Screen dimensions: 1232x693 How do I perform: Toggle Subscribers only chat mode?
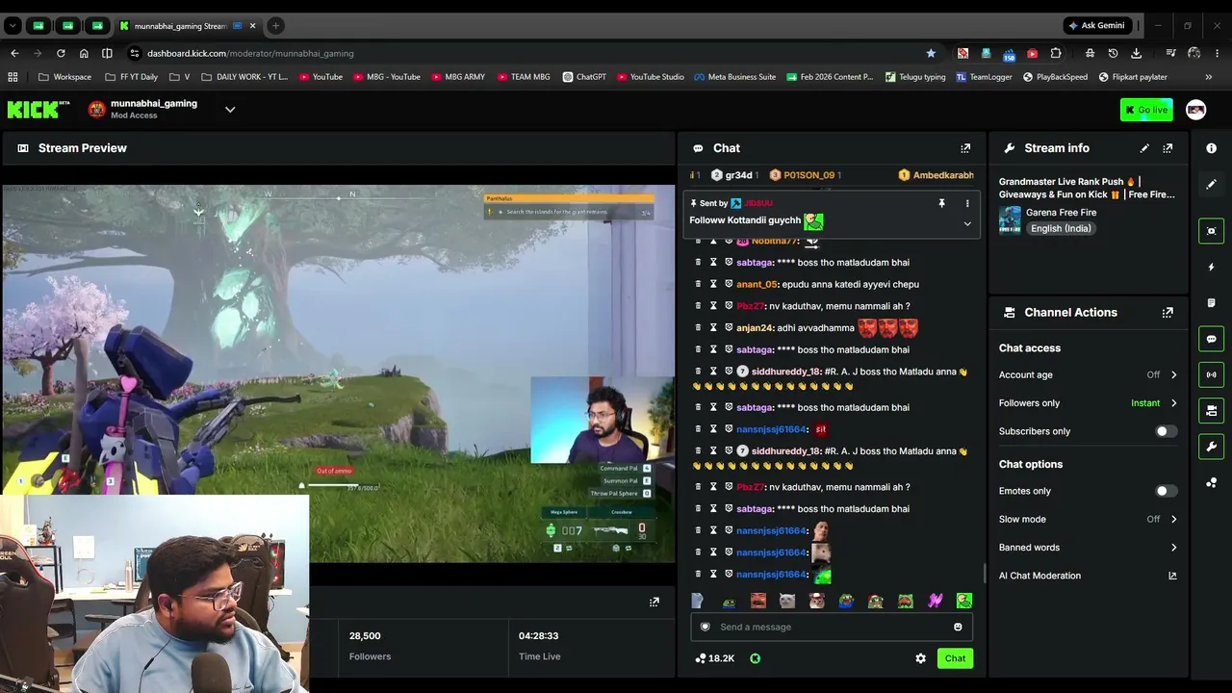pyautogui.click(x=1166, y=431)
